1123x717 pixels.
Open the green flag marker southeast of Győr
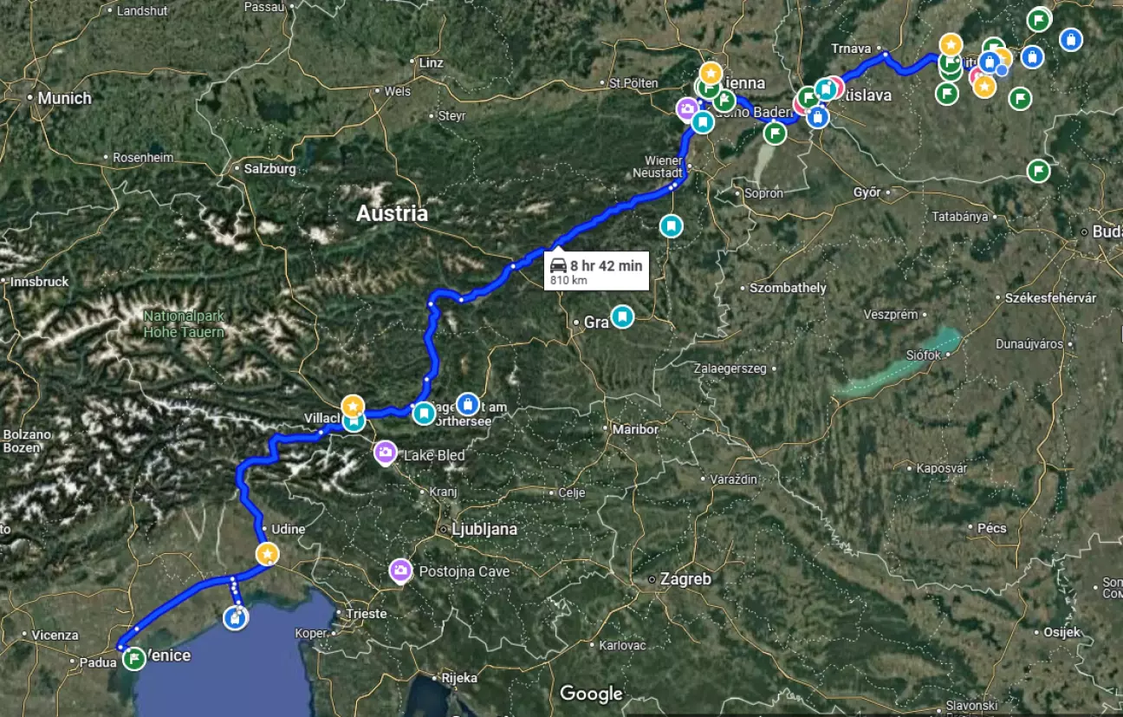point(1038,171)
